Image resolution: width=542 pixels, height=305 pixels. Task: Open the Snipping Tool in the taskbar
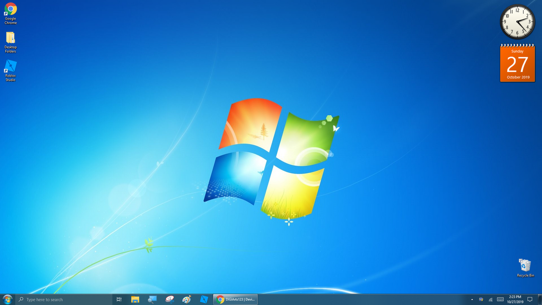pyautogui.click(x=170, y=299)
